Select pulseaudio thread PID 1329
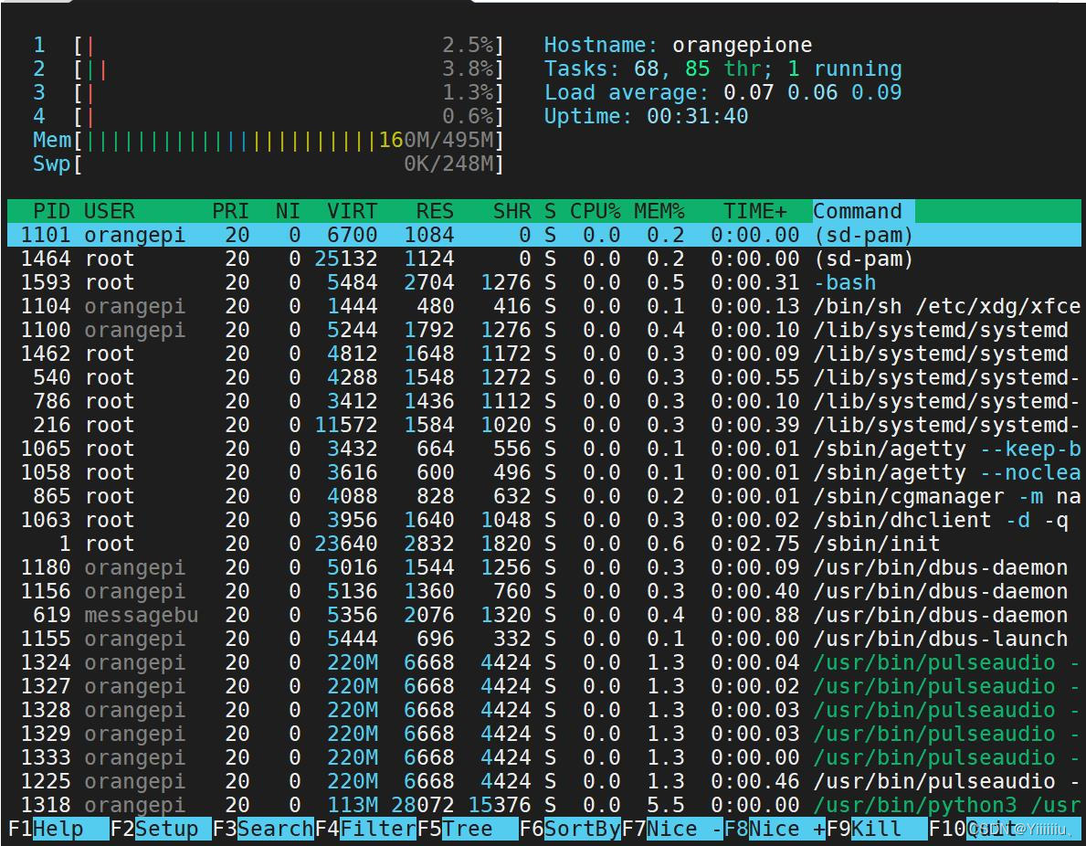Viewport: 1086px width, 846px height. tap(543, 733)
